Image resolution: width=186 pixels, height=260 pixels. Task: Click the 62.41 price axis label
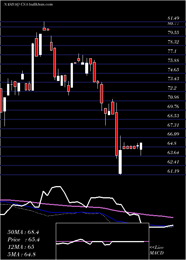(173, 162)
